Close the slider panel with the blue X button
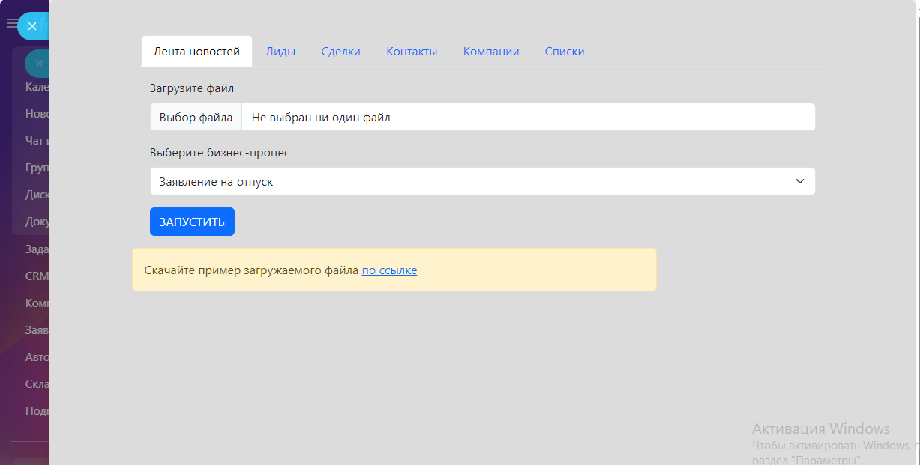Screen dimensions: 920x465 (32, 26)
